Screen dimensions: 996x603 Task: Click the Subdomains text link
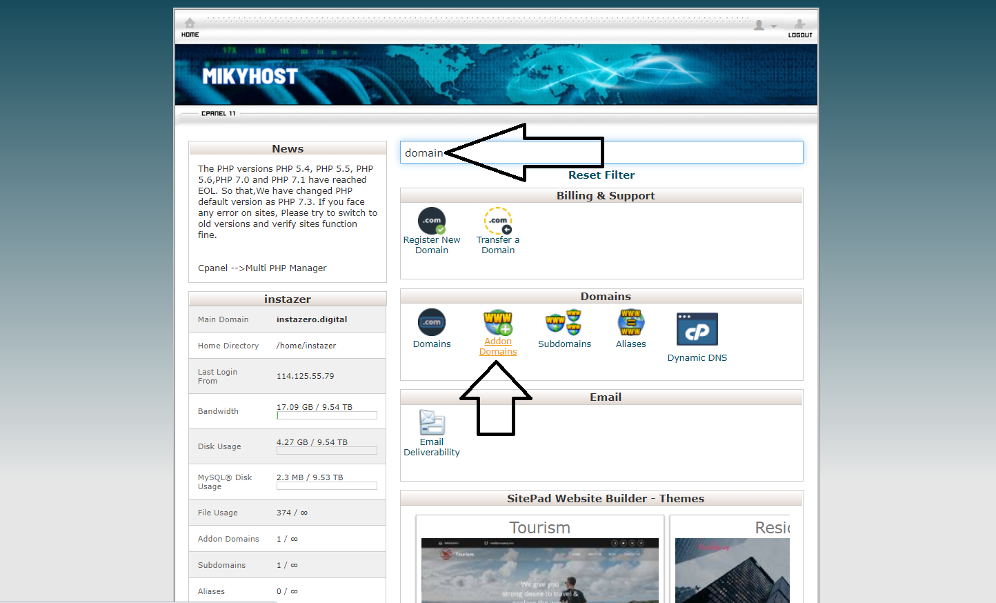(564, 344)
